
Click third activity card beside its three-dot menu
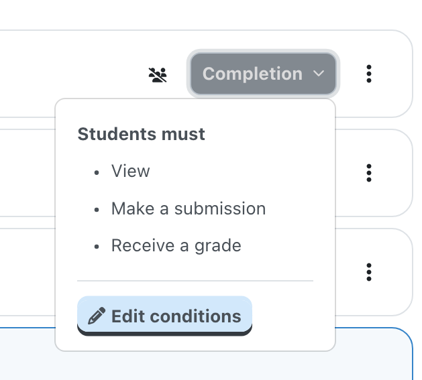(348, 272)
